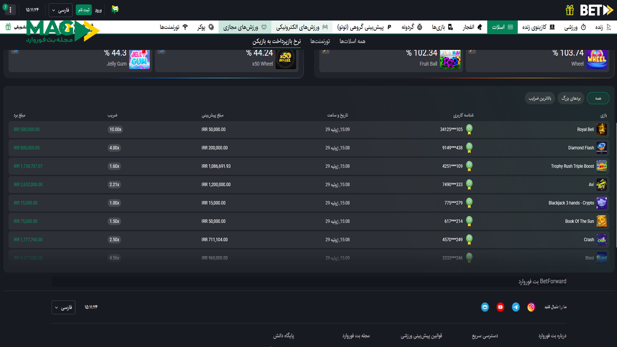Open the Royal Bell game thumbnail

[602, 130]
